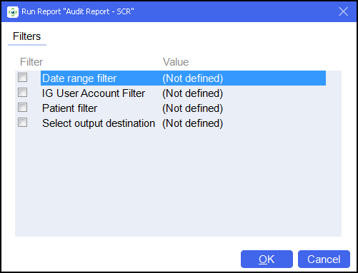The width and height of the screenshot is (358, 273).
Task: Select the Select output destination row
Action: [x=183, y=123]
